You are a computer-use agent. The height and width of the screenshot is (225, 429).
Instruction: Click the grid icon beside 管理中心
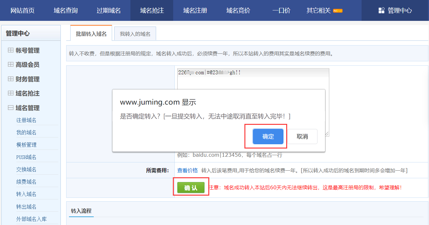[382, 10]
